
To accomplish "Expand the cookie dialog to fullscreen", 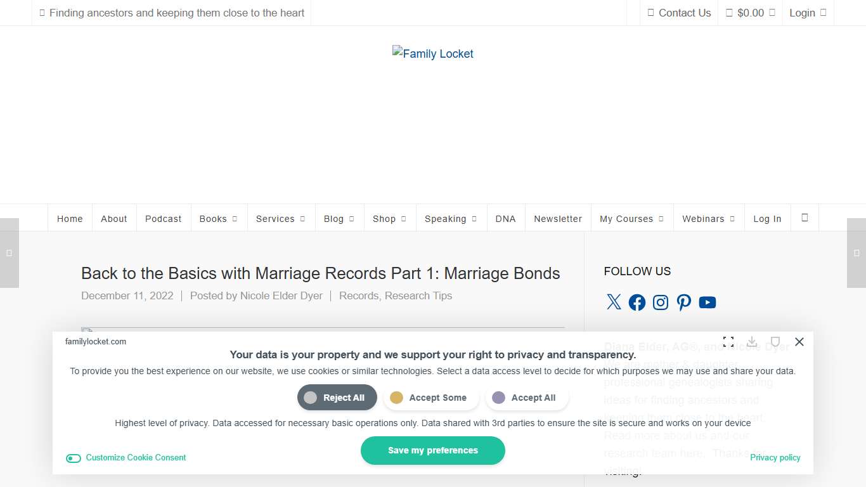I will click(728, 341).
